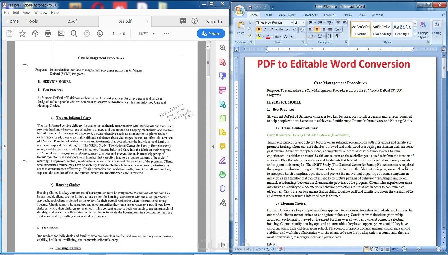Click the yellow text highlight color button
Image resolution: width=448 pixels, height=255 pixels.
click(x=259, y=36)
